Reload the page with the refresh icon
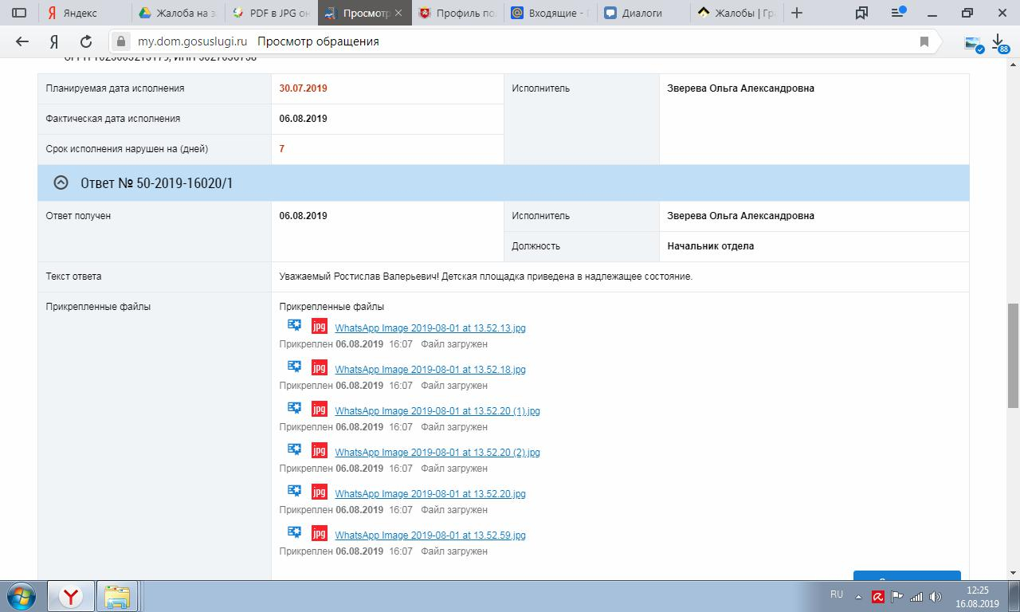1020x612 pixels. [86, 41]
